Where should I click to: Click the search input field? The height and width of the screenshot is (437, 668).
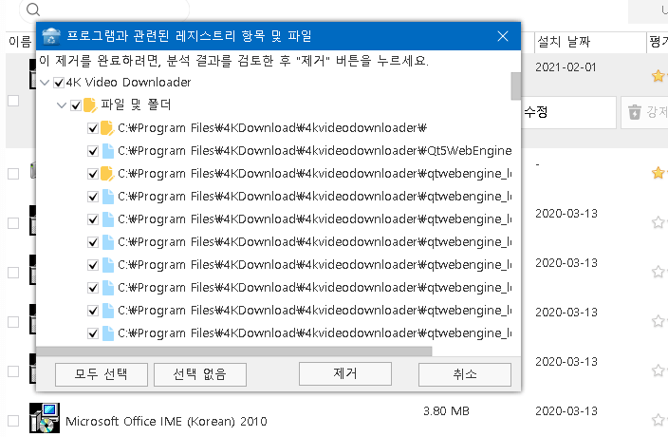(x=104, y=9)
